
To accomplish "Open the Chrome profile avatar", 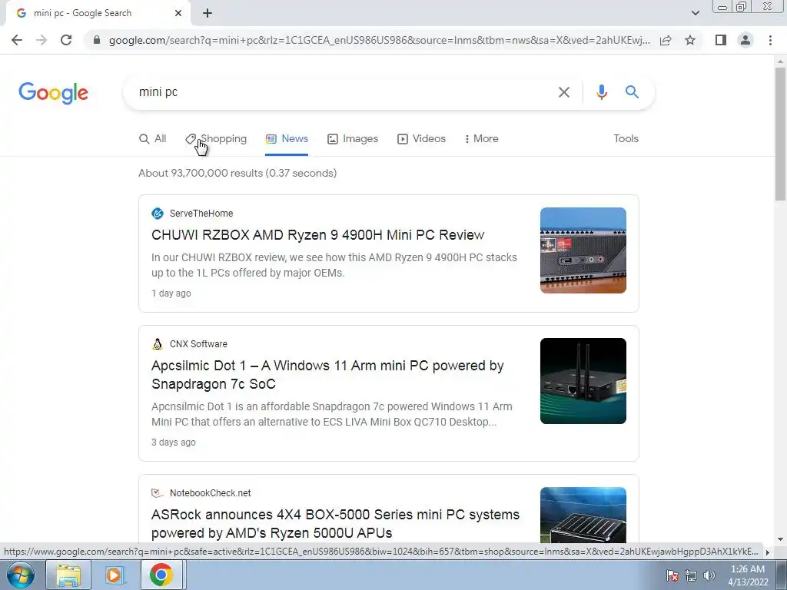I will (x=745, y=40).
